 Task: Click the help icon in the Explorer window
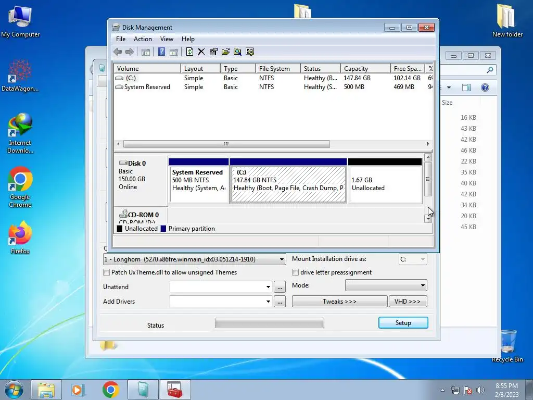click(485, 87)
